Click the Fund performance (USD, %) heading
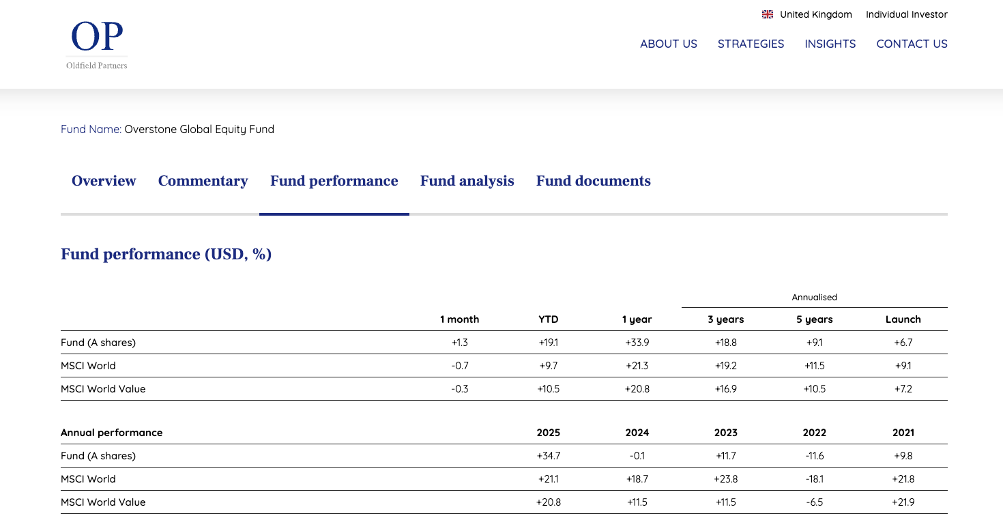The width and height of the screenshot is (1003, 531). pyautogui.click(x=166, y=254)
